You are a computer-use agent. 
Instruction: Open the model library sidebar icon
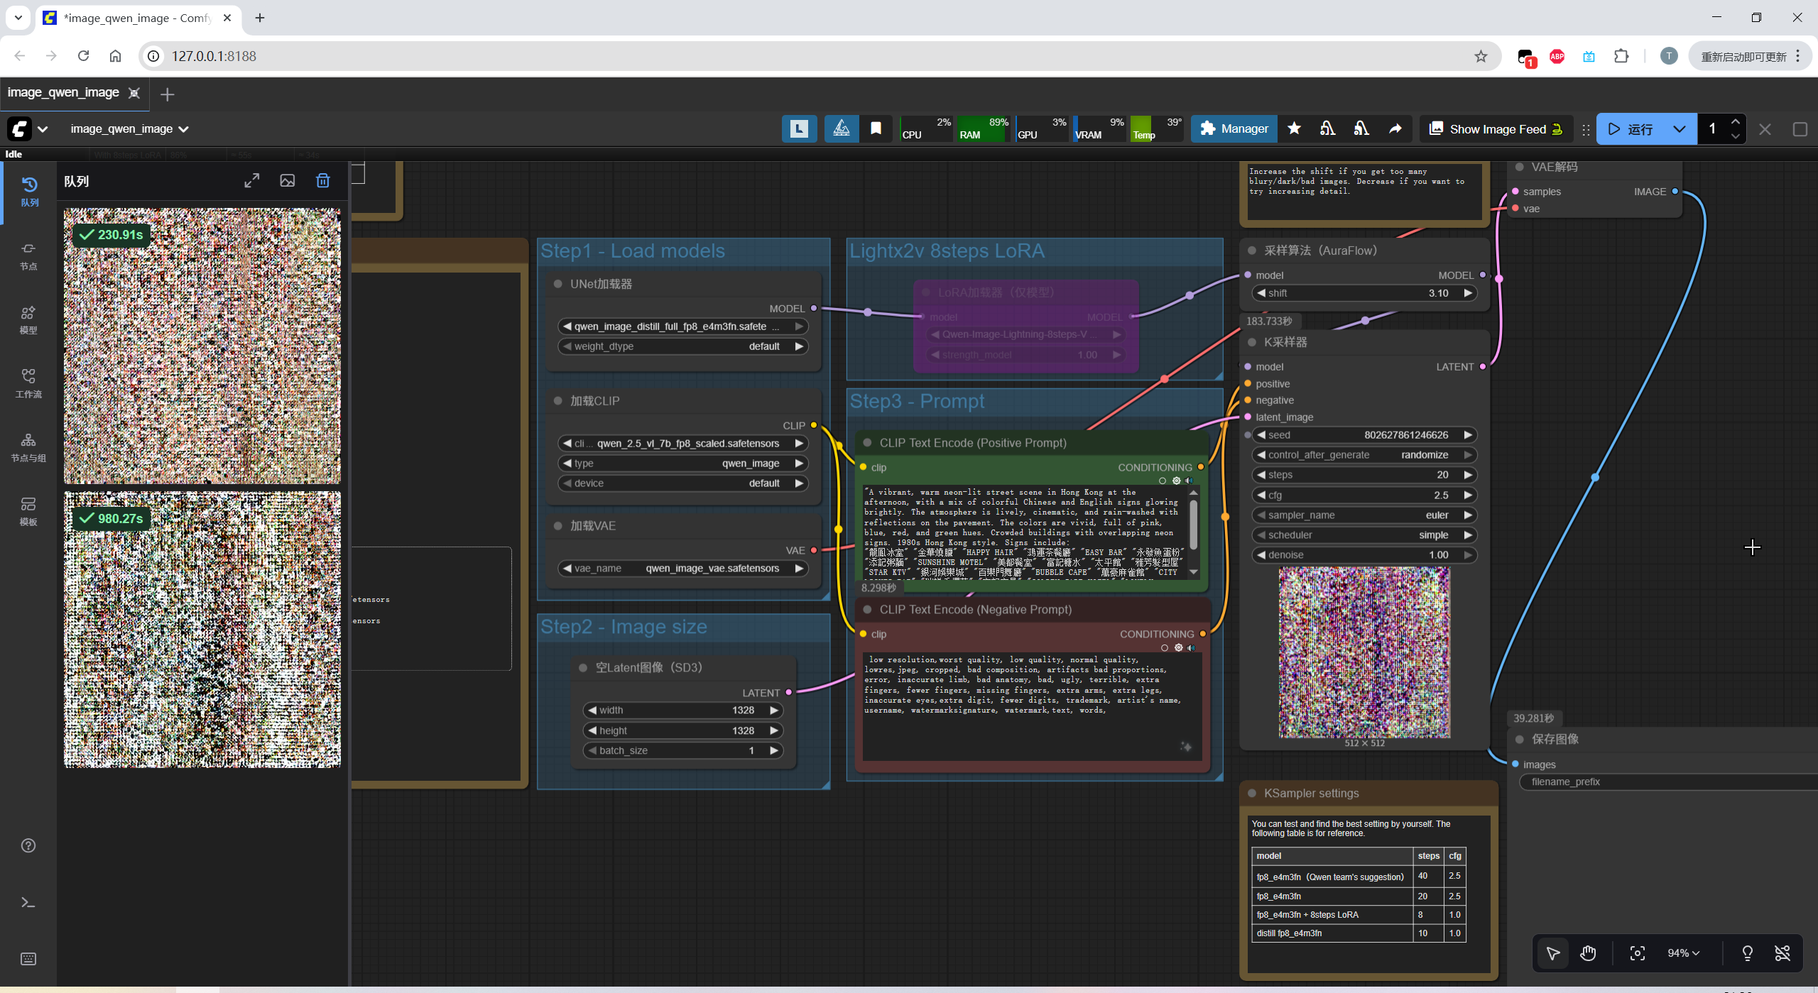(x=28, y=319)
